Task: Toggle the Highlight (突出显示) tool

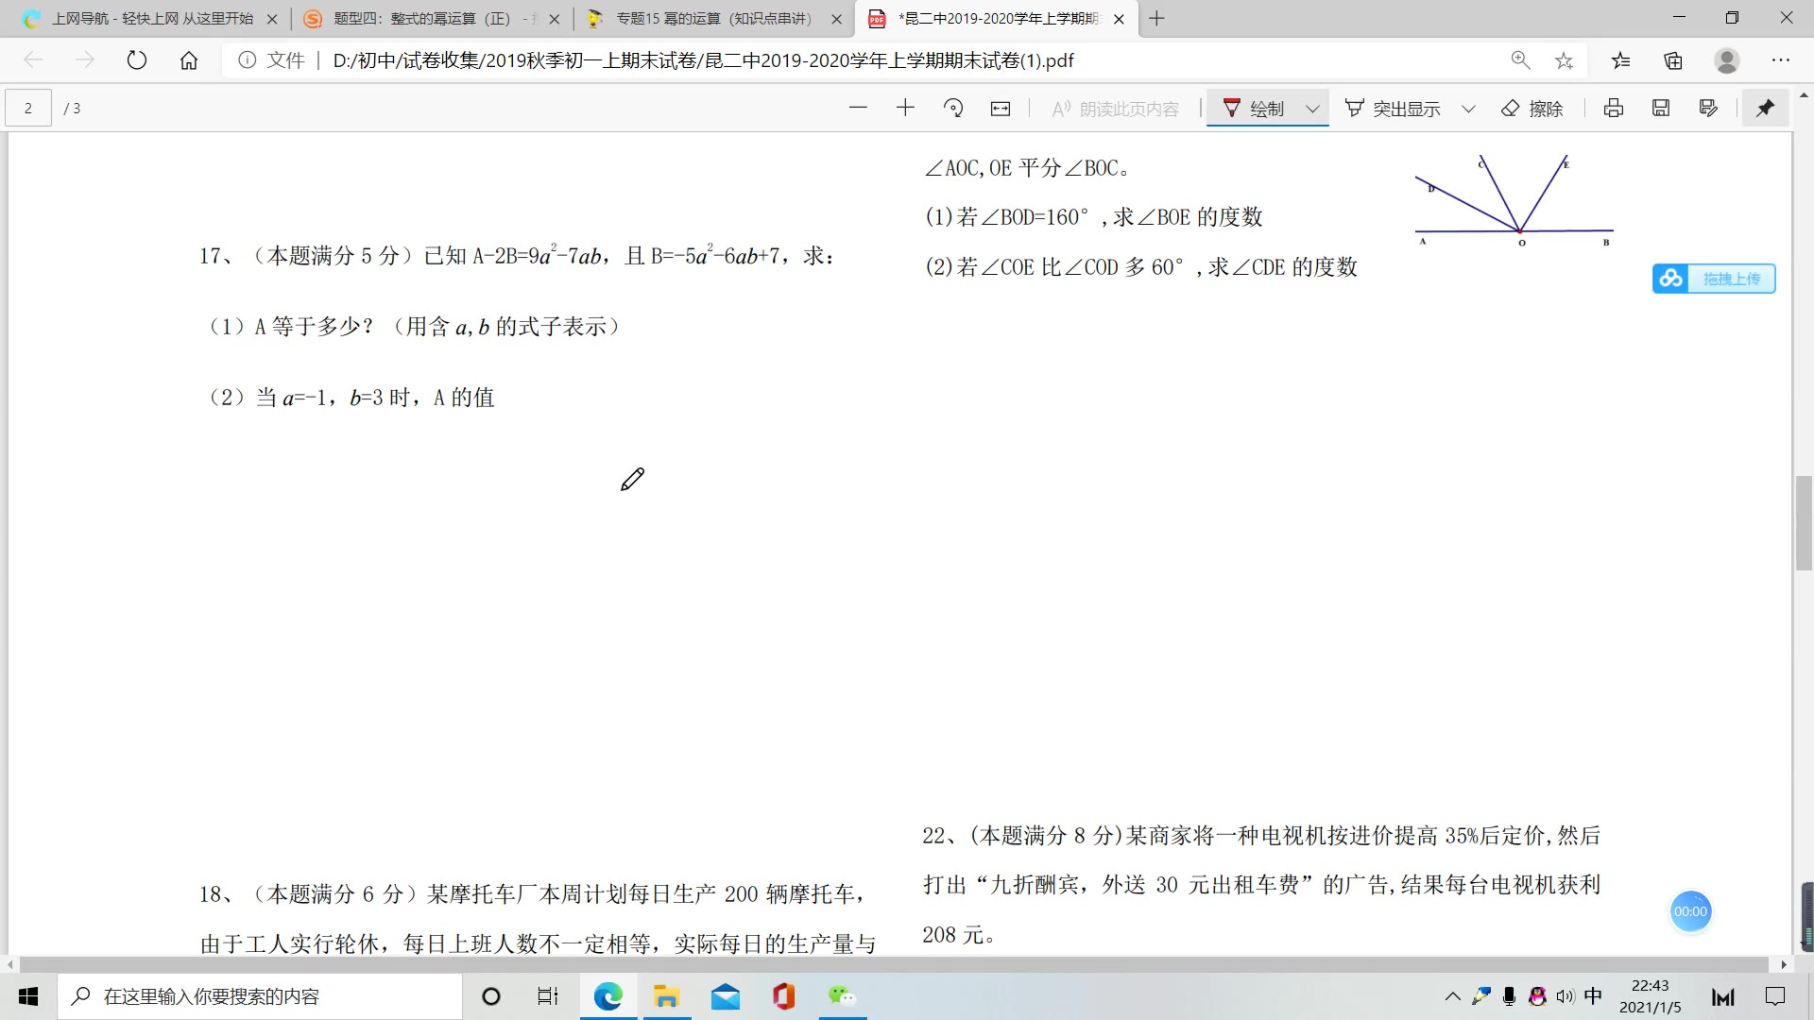Action: click(1394, 109)
